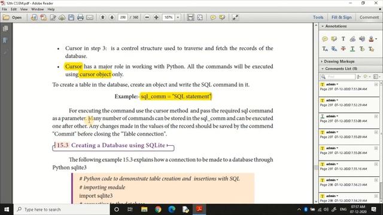Open the Fill & Sign pane

(342, 17)
